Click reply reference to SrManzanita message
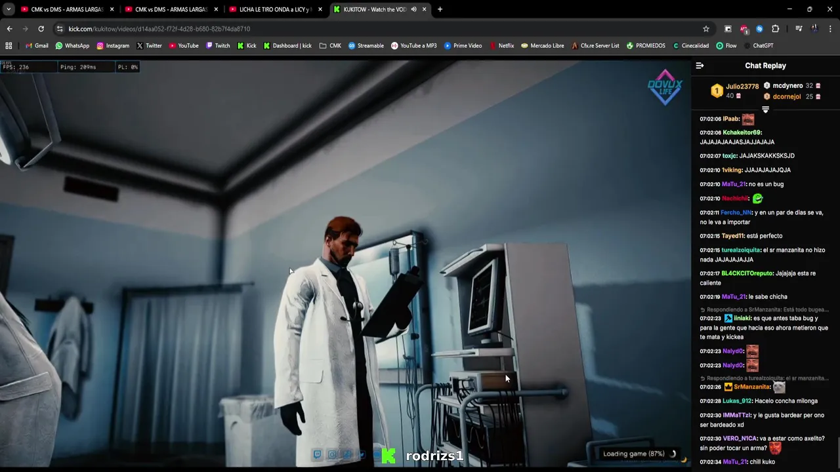Screen dimensions: 840x472 764,310
